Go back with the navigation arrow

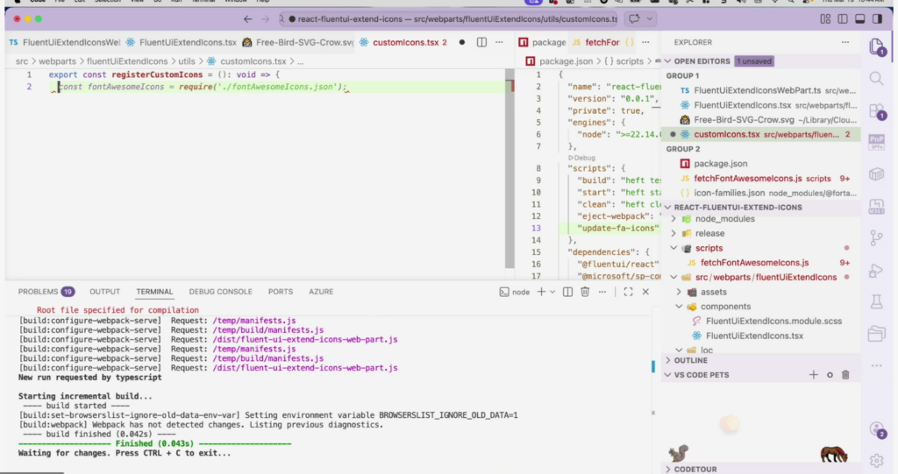pos(247,19)
